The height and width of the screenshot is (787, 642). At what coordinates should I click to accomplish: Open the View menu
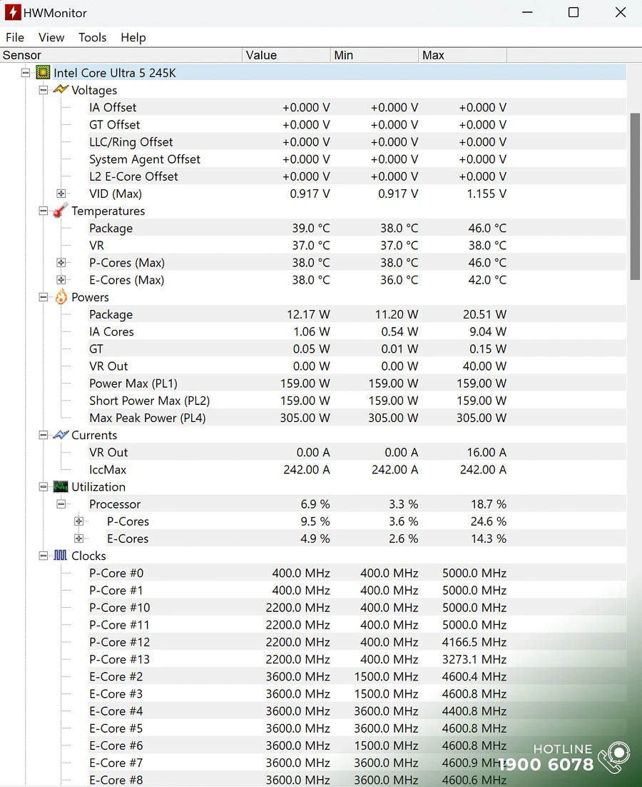coord(51,38)
